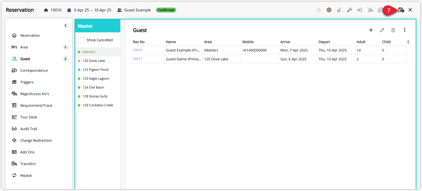Open reservation number 19017 link

click(x=137, y=59)
